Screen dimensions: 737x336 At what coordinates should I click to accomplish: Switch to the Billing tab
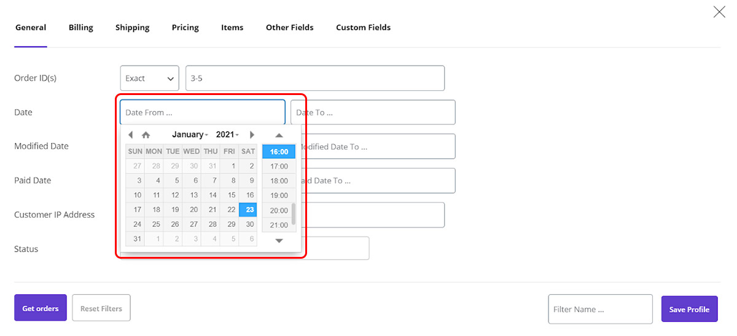pos(80,28)
